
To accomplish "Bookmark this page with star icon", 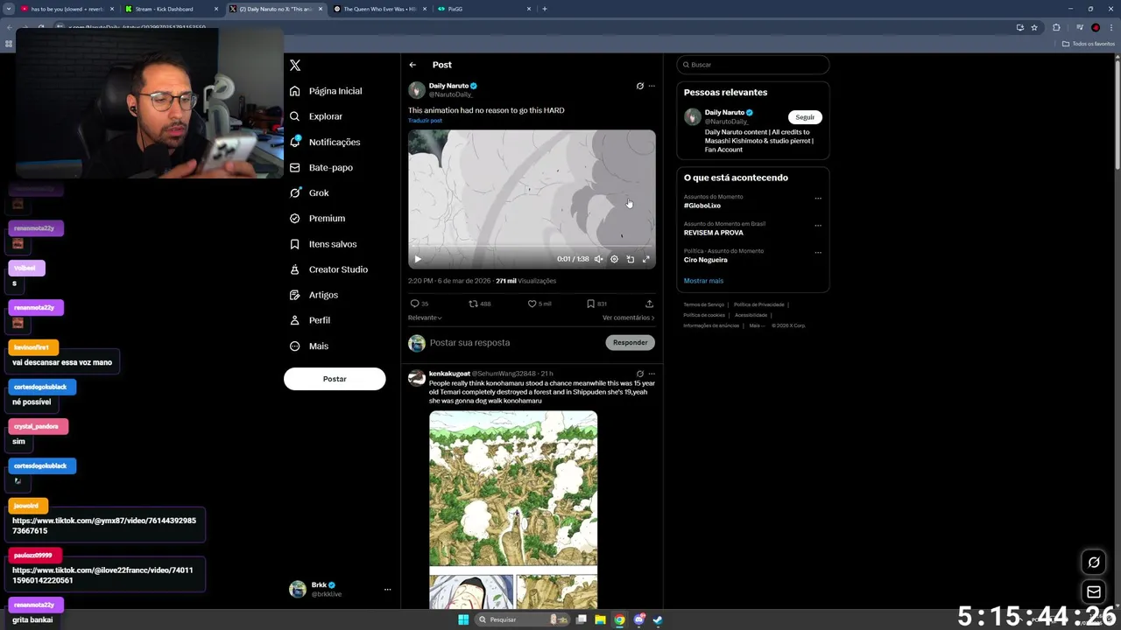I will (1034, 27).
